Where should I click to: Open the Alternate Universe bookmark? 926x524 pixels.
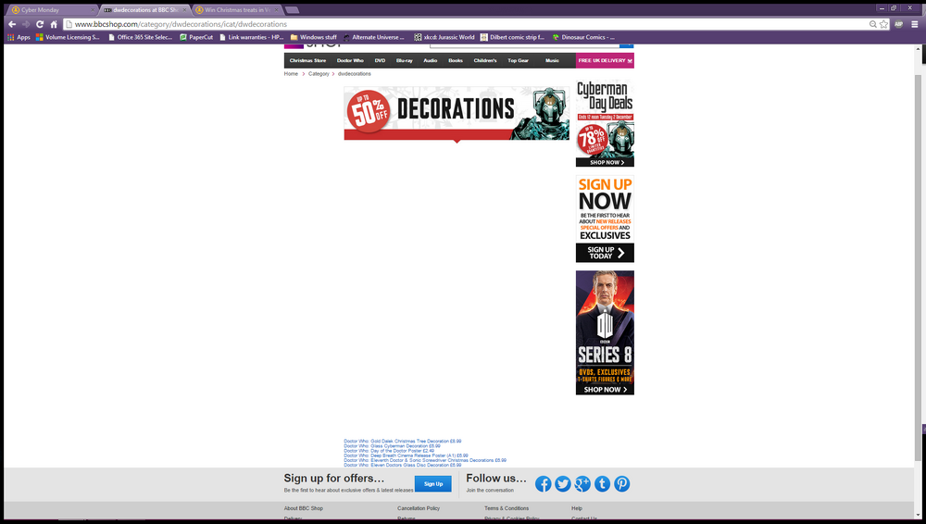[x=374, y=37]
